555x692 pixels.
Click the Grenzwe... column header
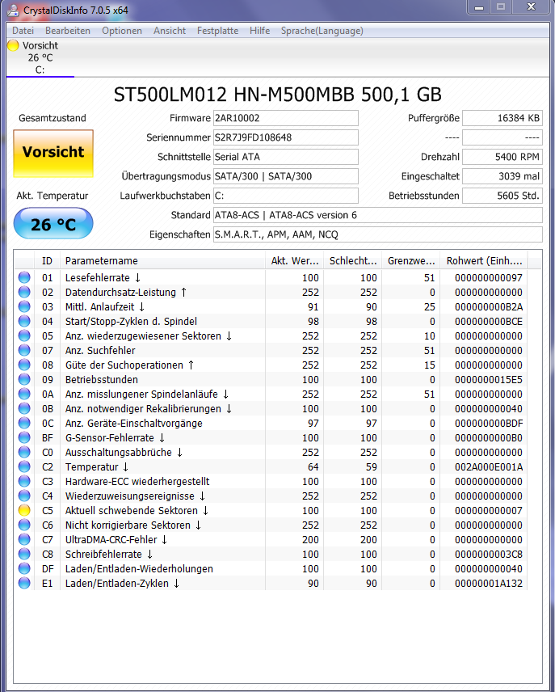[410, 261]
